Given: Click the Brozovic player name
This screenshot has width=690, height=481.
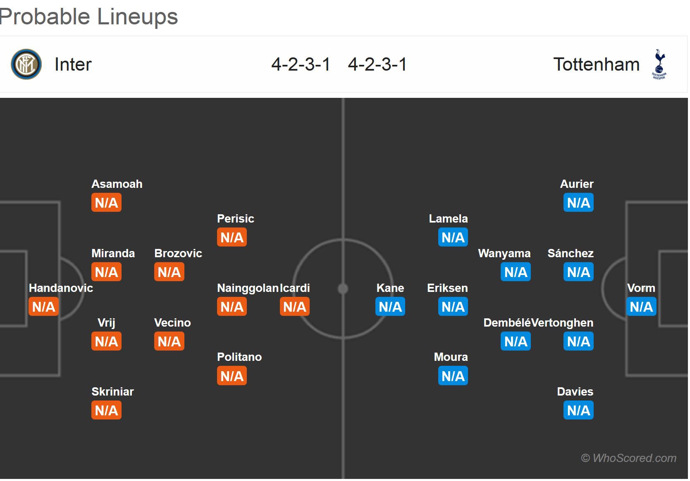Looking at the screenshot, I should (178, 253).
